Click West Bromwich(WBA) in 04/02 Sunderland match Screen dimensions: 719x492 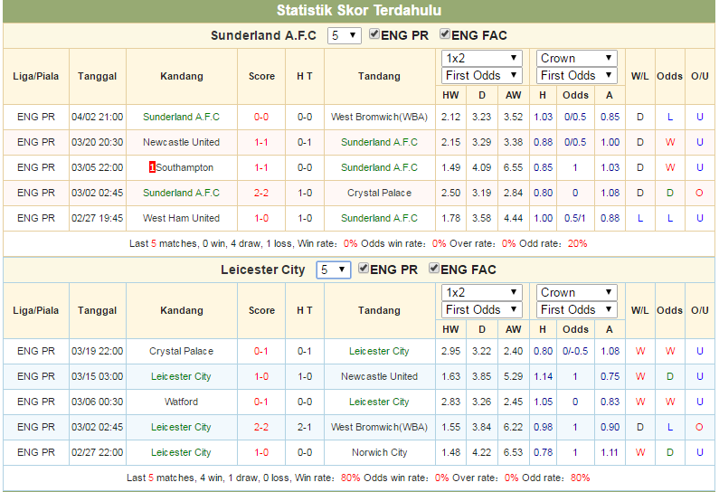pyautogui.click(x=379, y=117)
